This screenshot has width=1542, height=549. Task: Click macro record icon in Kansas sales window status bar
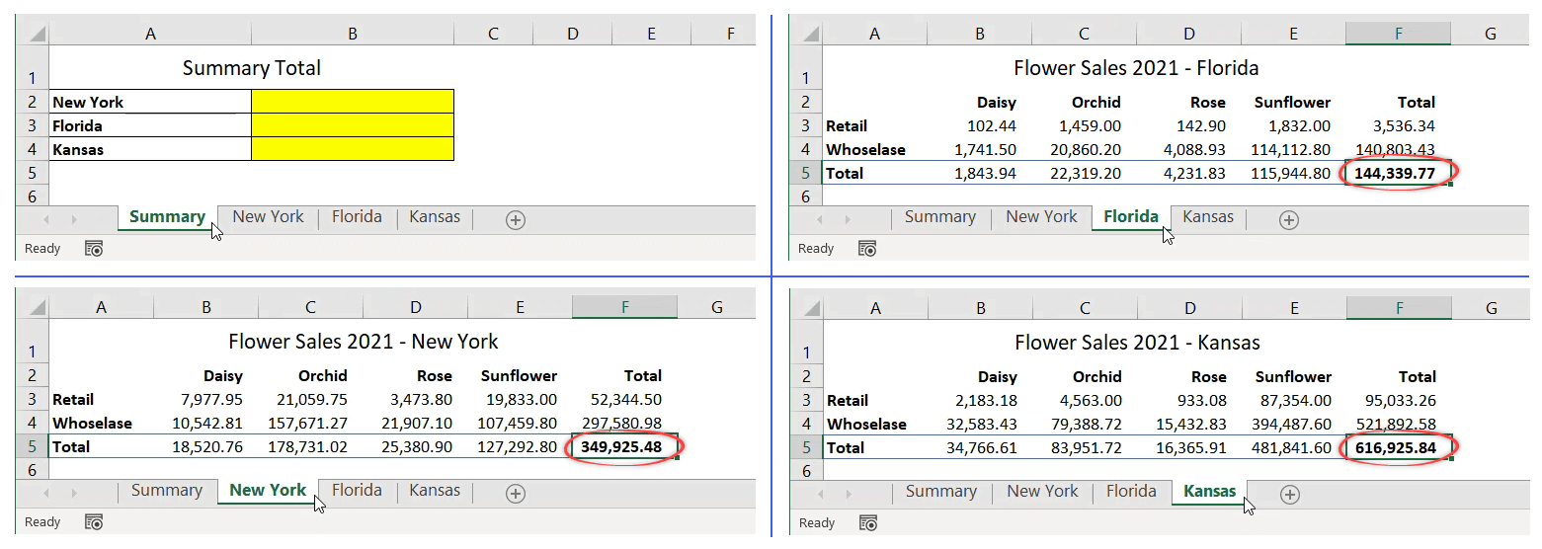[868, 523]
